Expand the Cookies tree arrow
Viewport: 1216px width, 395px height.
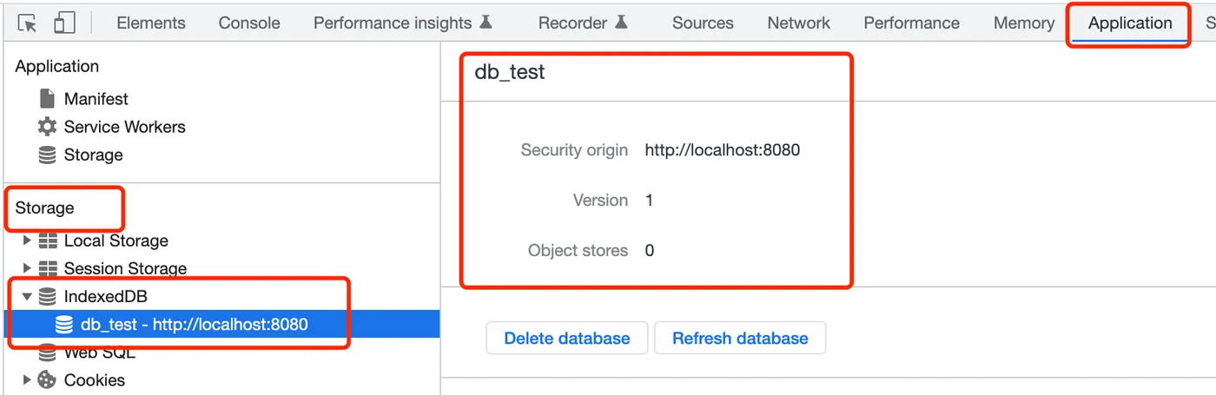(27, 380)
